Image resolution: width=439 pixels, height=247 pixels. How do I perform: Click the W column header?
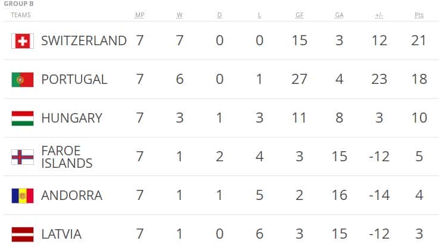[x=180, y=15]
